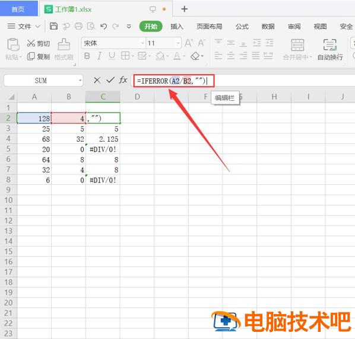Switch to 插入 Insert tab
Screen dimensions: 355x339
(x=177, y=27)
